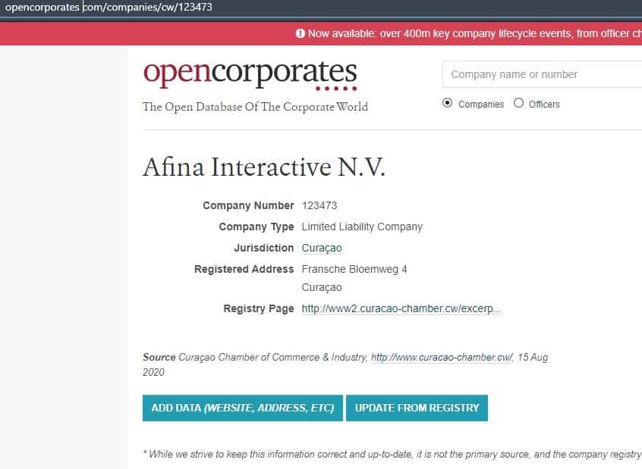Click the 'Registered Address' field label
642x469 pixels.
(244, 269)
